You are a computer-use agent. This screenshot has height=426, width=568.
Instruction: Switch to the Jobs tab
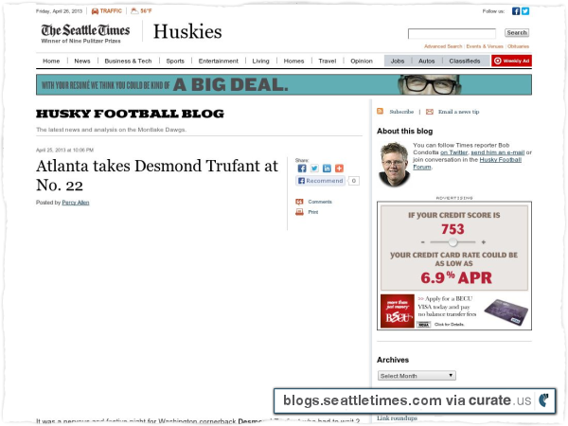[398, 61]
